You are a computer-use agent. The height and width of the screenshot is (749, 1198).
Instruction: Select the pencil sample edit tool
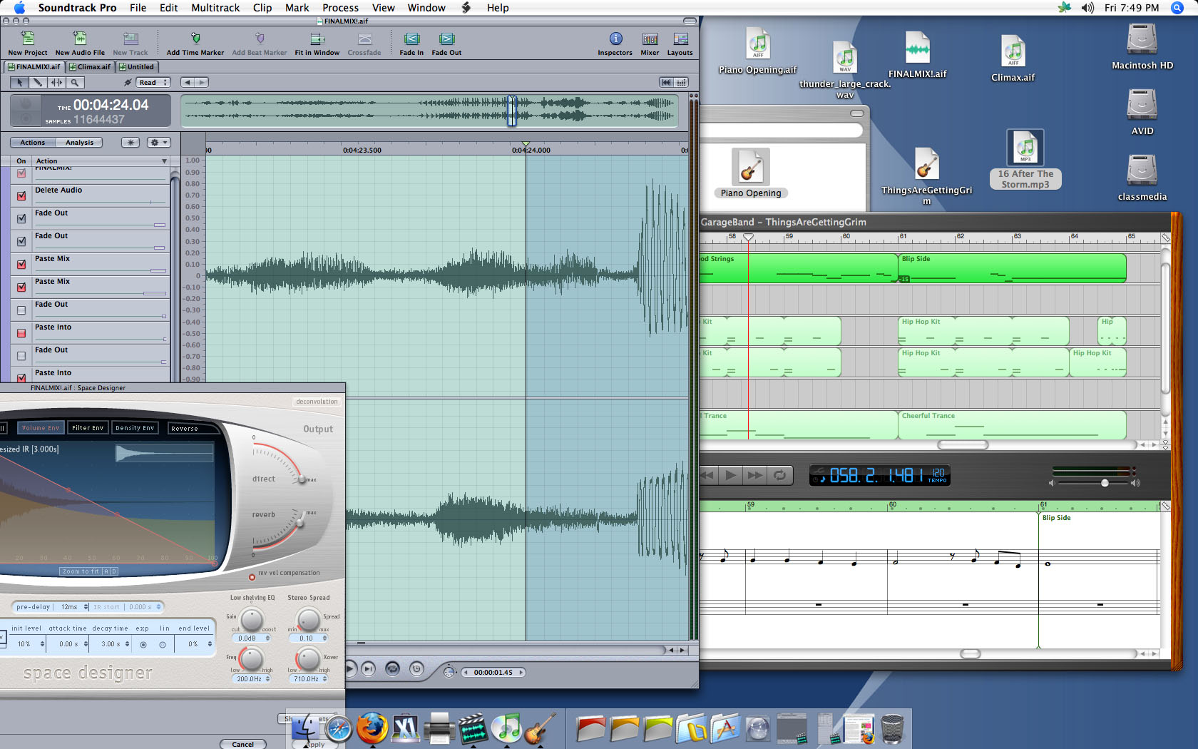pos(38,83)
